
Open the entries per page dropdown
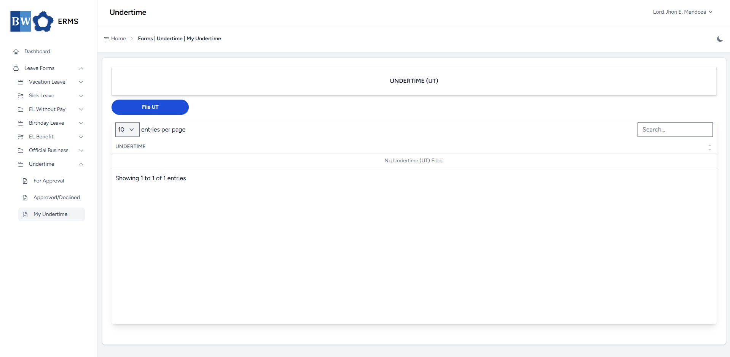click(127, 130)
